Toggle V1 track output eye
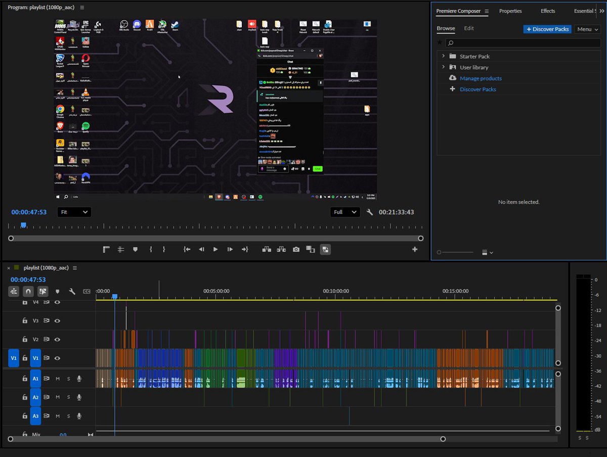This screenshot has width=607, height=457. pyautogui.click(x=57, y=358)
